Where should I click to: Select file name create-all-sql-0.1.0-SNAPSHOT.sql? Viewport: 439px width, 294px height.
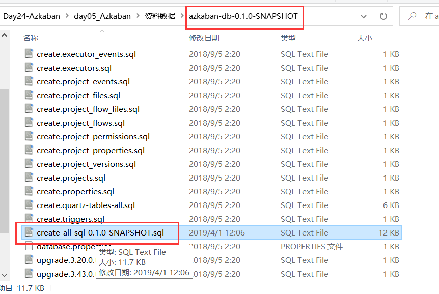100,233
